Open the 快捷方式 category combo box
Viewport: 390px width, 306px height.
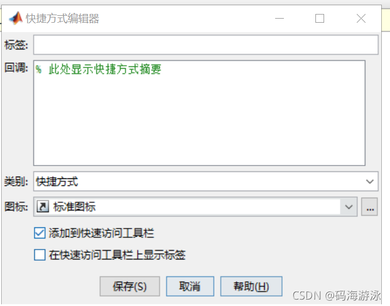[206, 181]
